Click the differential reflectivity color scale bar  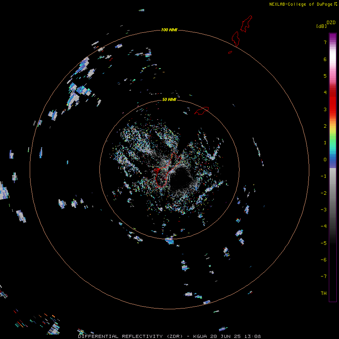pos(333,167)
